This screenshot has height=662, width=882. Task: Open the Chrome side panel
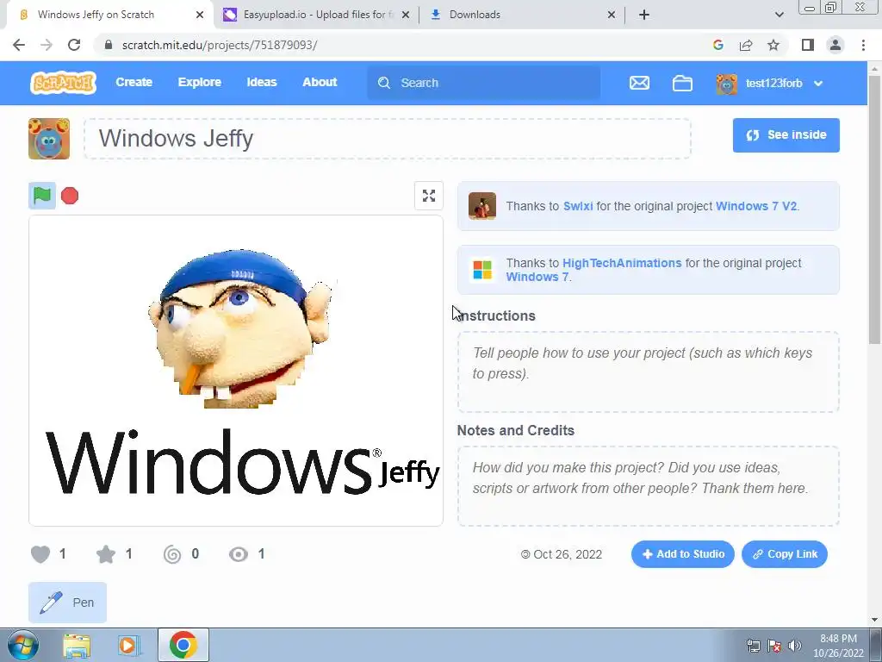click(x=808, y=45)
